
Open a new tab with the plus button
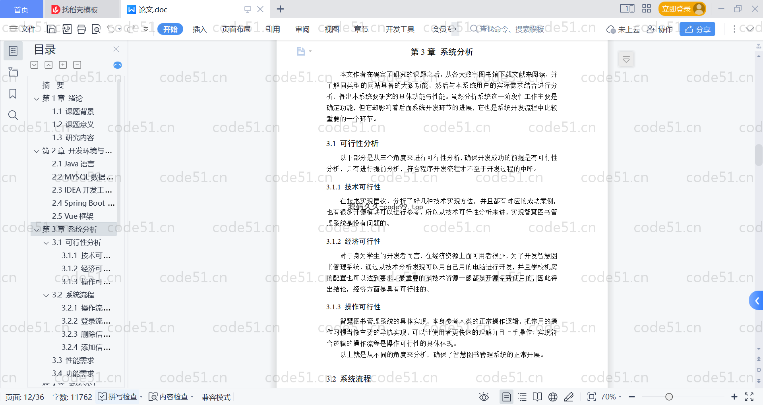tap(280, 9)
